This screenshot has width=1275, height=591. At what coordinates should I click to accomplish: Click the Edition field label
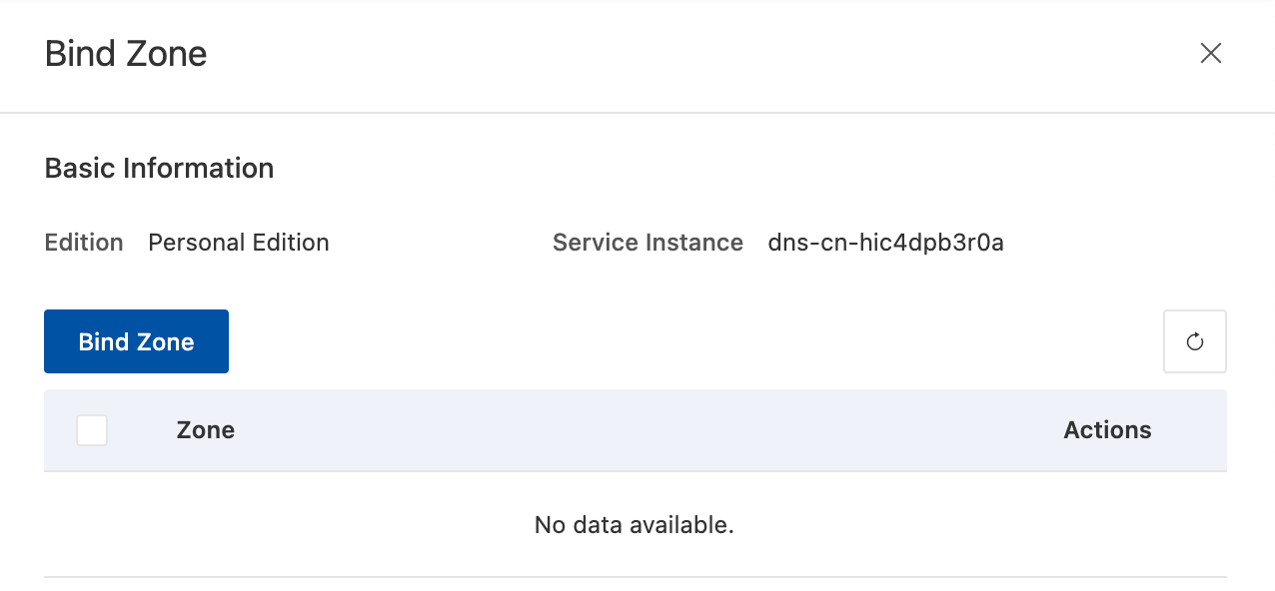pos(84,243)
